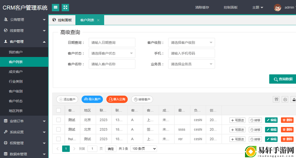The image size is (296, 158).
Task: Click page 1 in pagination
Action: [66, 149]
